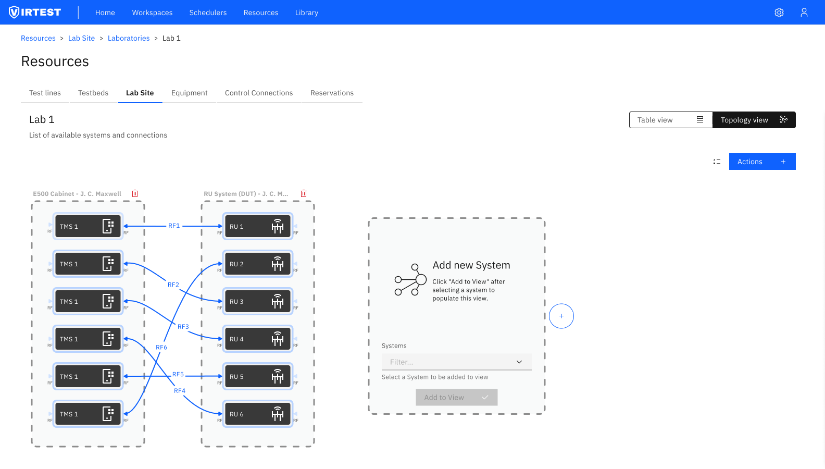Click the list legend icon beside Actions

pos(717,162)
